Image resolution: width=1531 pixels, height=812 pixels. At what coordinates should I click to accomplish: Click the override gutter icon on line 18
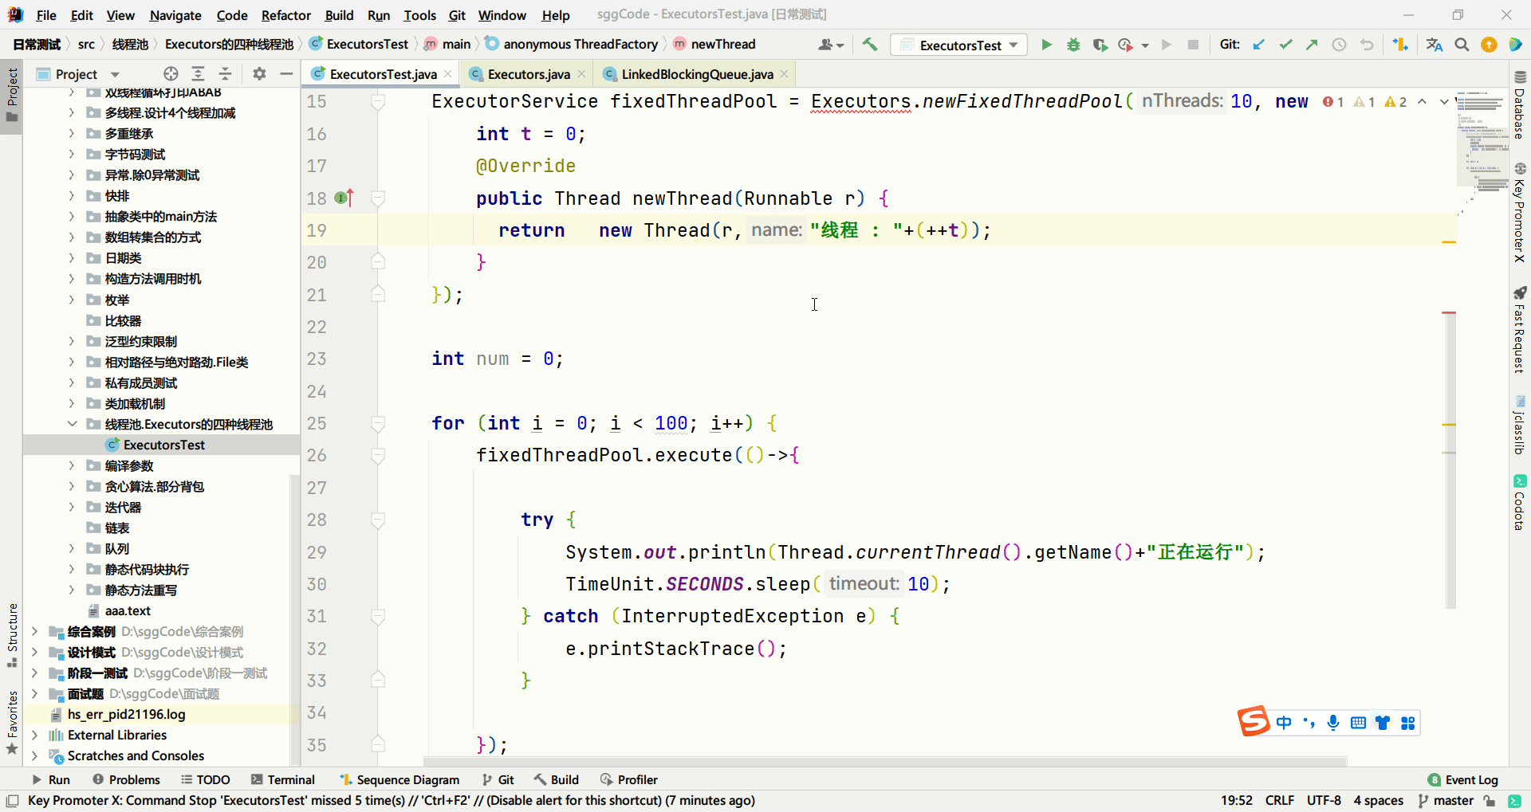344,198
